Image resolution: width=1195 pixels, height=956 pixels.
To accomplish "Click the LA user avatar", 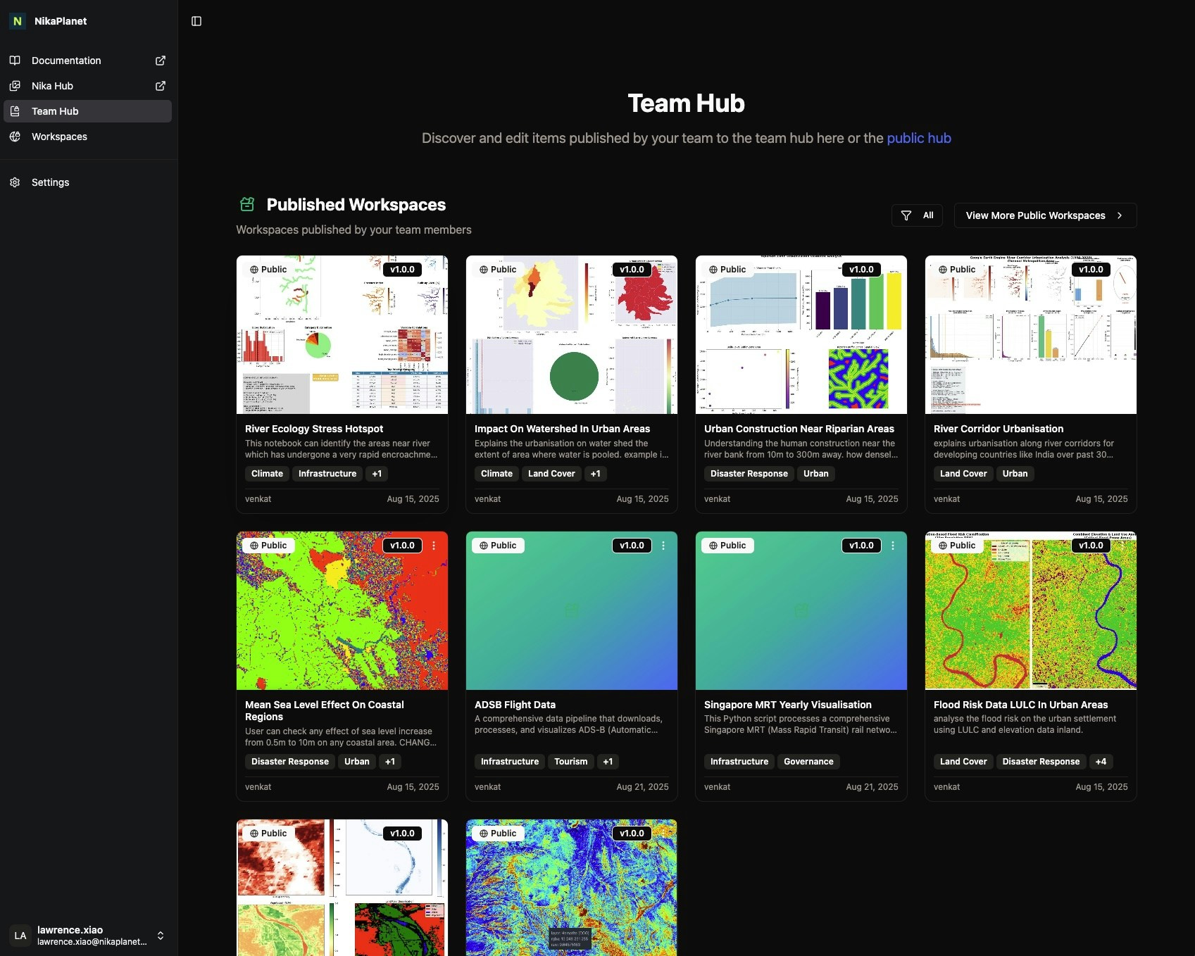I will click(20, 936).
